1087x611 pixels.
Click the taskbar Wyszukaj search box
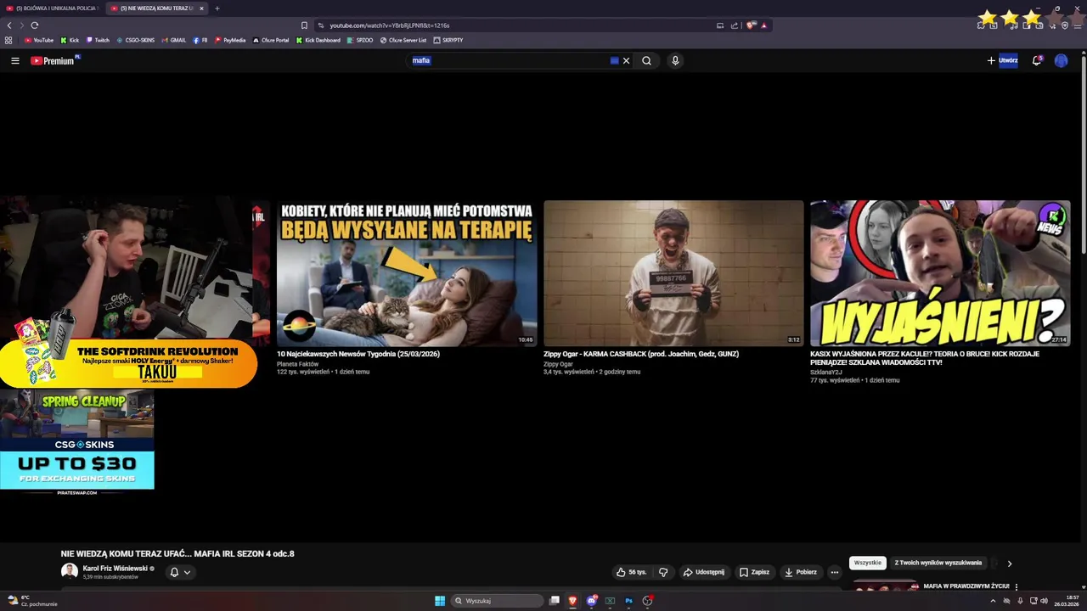pos(497,601)
